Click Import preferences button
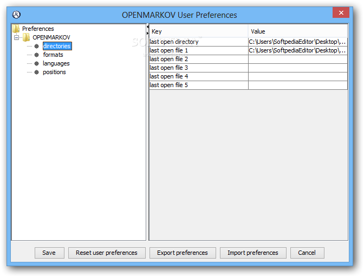Image resolution: width=364 pixels, height=277 pixels. coord(253,253)
